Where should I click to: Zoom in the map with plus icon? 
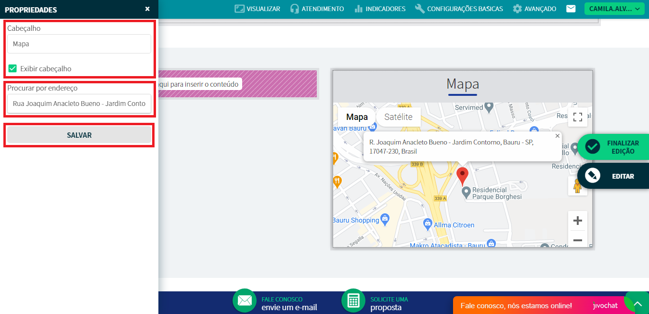[577, 221]
